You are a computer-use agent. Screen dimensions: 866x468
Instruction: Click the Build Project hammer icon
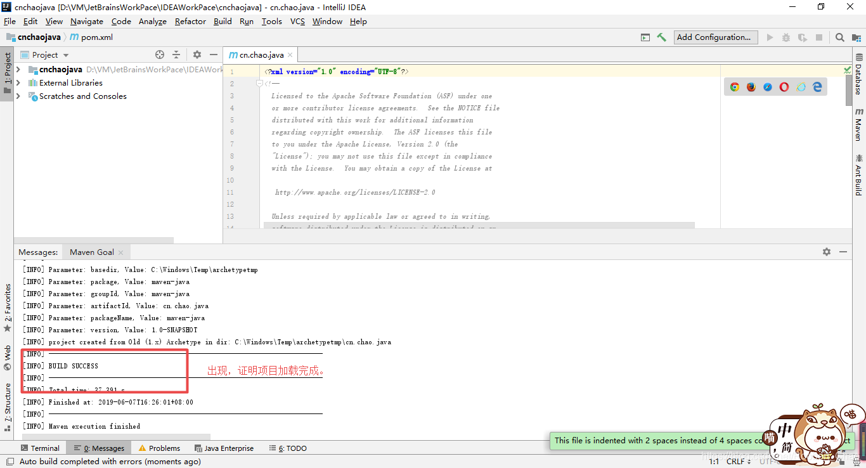coord(661,37)
